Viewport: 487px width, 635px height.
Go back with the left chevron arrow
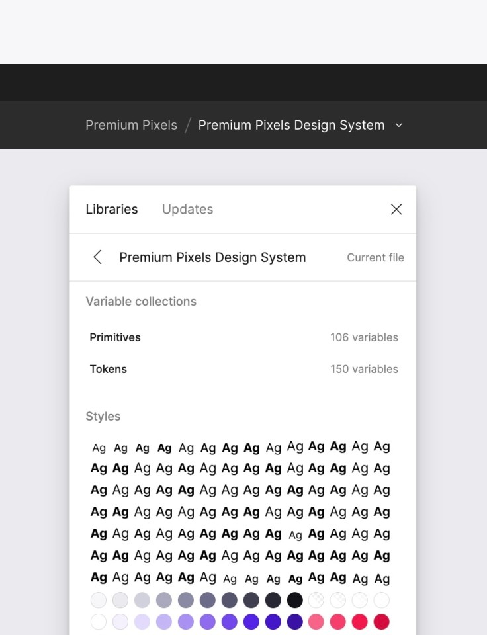click(97, 257)
